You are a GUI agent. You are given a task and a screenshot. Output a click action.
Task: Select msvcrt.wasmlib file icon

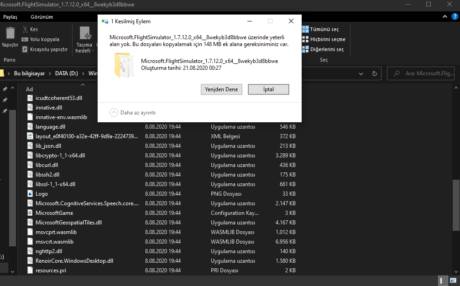click(x=30, y=242)
